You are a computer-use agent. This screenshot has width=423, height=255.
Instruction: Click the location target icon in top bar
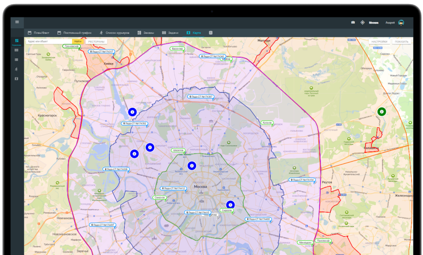click(x=363, y=22)
